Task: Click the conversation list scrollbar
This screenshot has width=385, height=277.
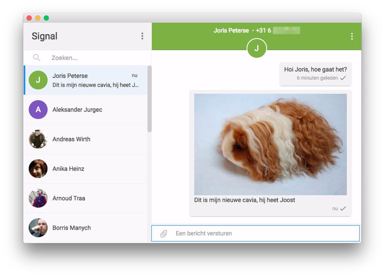Action: pyautogui.click(x=150, y=99)
